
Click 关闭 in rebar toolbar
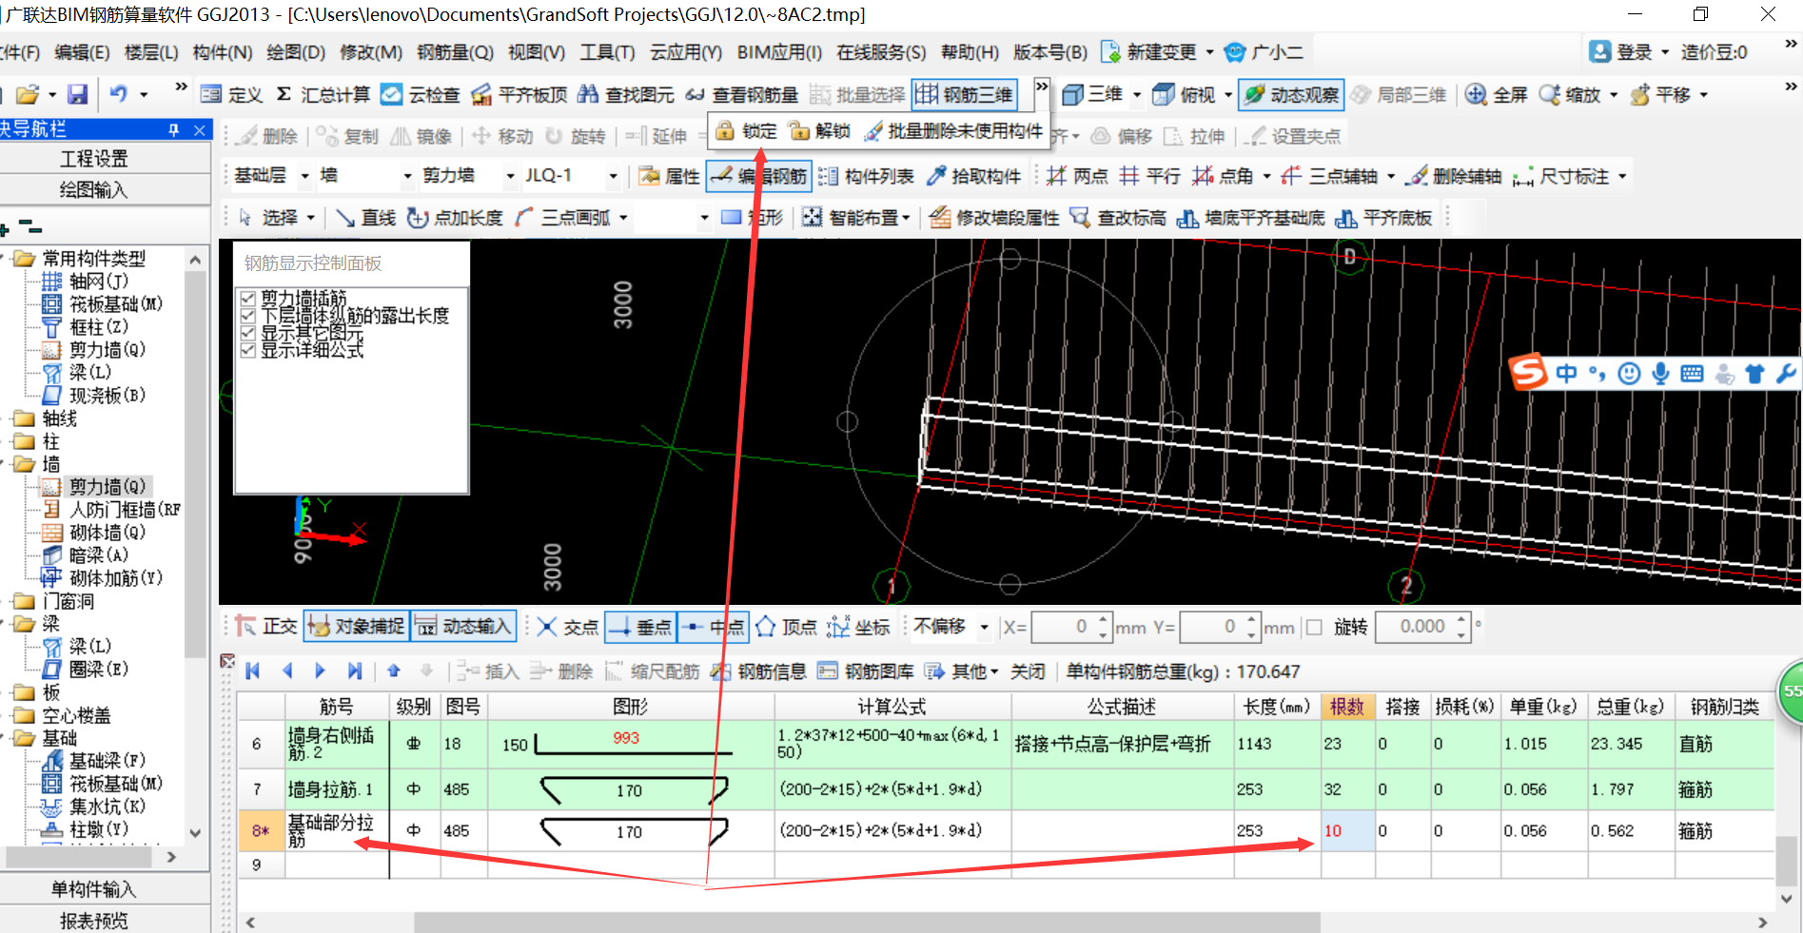coord(1028,671)
